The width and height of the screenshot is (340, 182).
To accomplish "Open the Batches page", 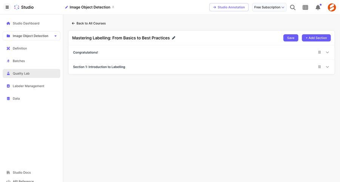I will coord(19,61).
